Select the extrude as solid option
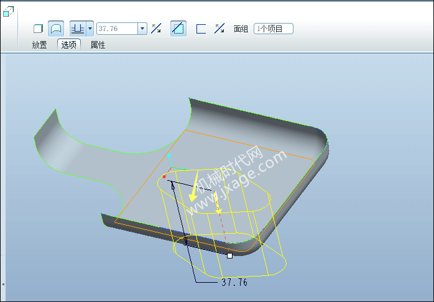 tap(38, 29)
